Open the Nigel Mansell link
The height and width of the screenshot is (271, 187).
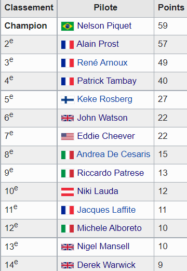pos(103,247)
